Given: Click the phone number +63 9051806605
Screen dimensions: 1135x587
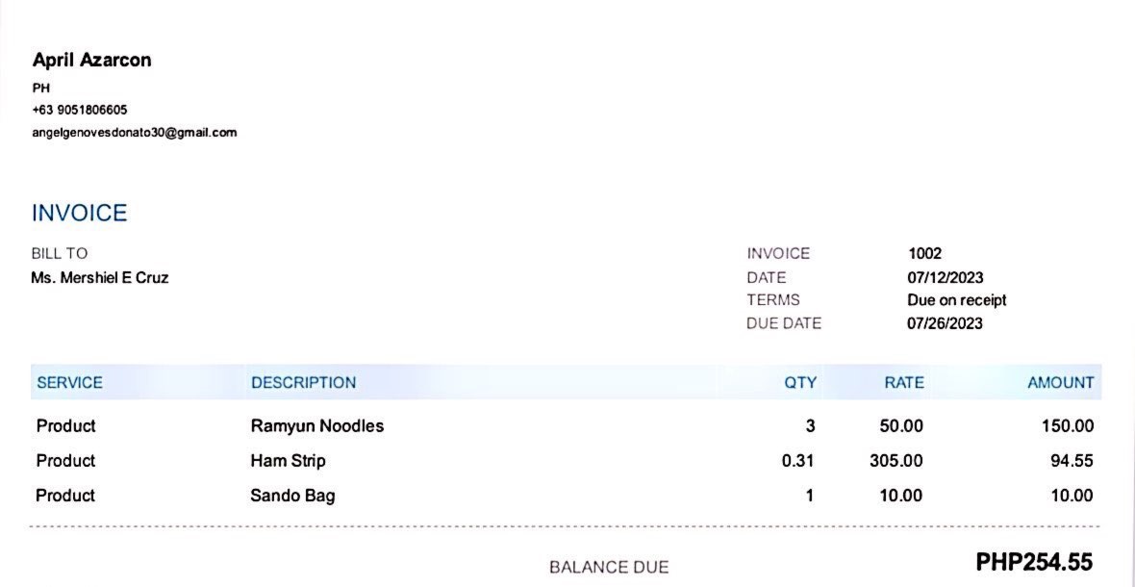Looking at the screenshot, I should coord(80,110).
